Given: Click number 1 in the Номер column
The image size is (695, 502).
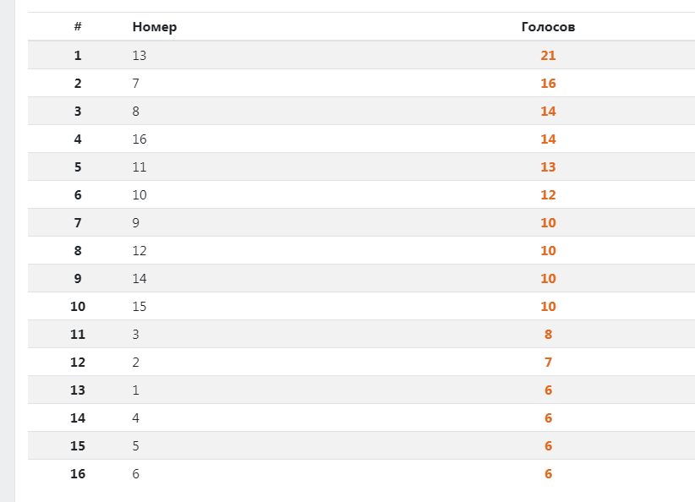Looking at the screenshot, I should pos(136,390).
